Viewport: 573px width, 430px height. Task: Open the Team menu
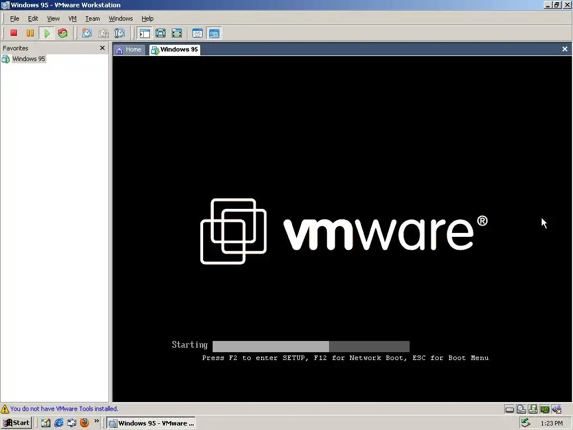[x=92, y=18]
